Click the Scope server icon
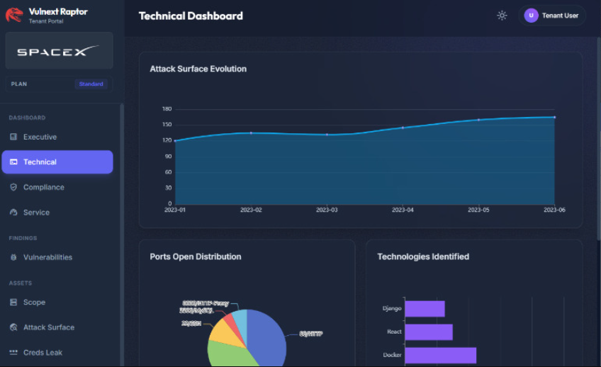601x367 pixels. coord(13,303)
